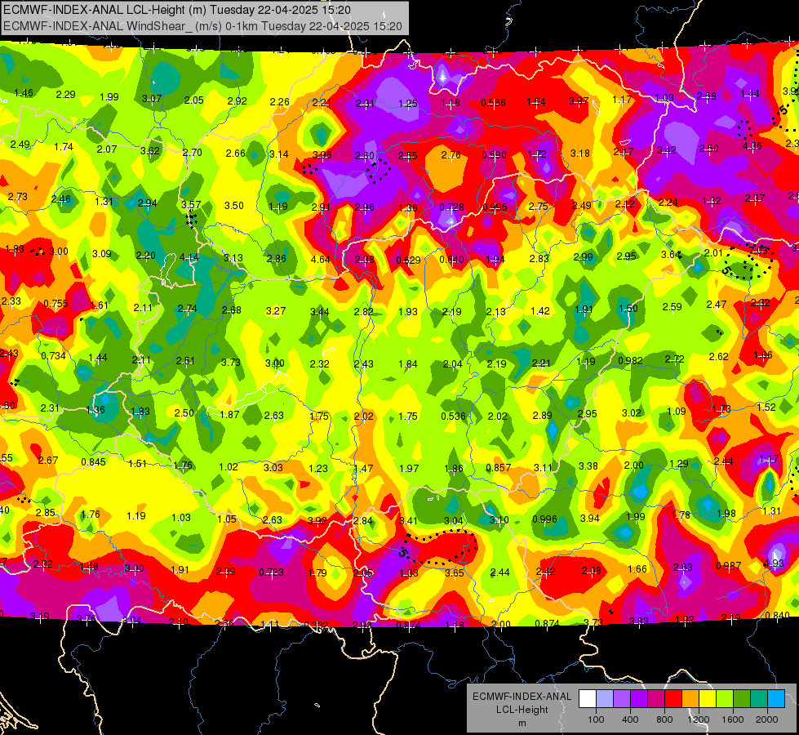Screen dimensions: 799x735
Task: Click the wind shear value 3.64
Action: pos(670,254)
